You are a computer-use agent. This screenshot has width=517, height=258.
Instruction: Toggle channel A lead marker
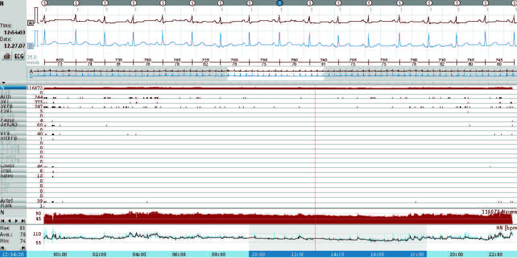30,23
